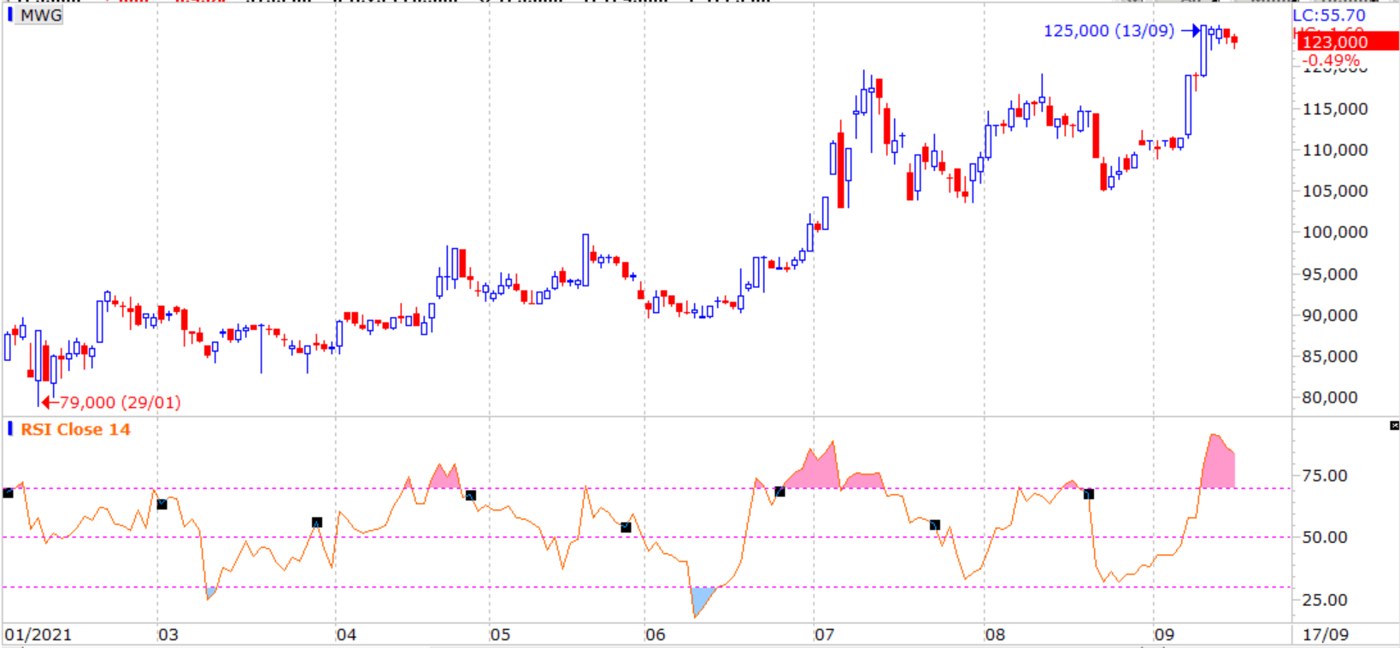This screenshot has width=1400, height=648.
Task: Click the 79,000 (29/01) low price label
Action: tap(120, 403)
